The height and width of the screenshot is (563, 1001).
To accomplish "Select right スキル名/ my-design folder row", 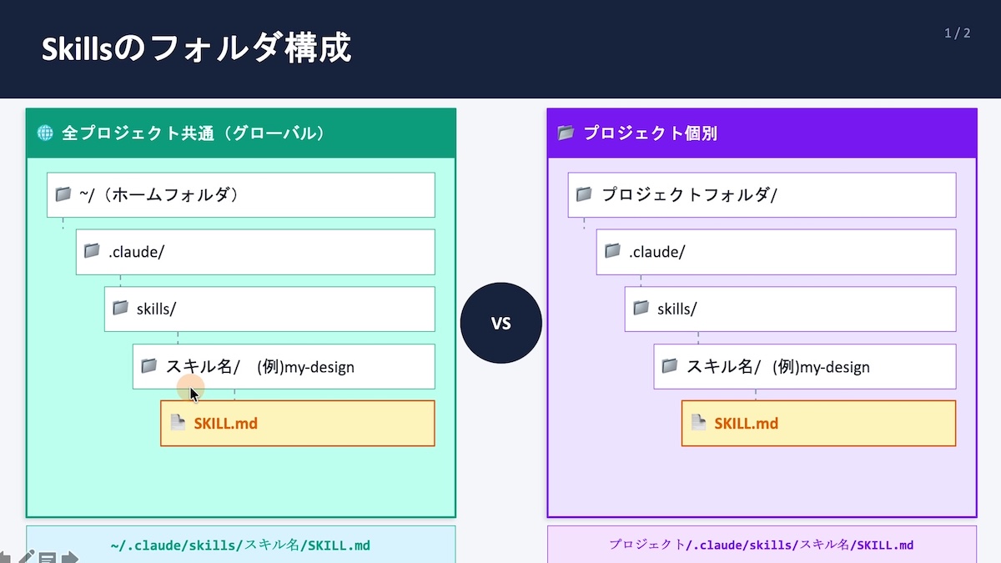I will (804, 366).
